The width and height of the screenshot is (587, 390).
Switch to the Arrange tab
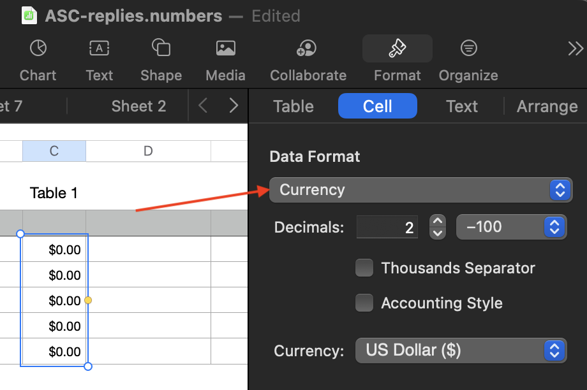tap(547, 106)
